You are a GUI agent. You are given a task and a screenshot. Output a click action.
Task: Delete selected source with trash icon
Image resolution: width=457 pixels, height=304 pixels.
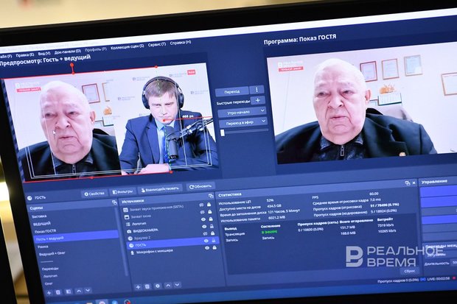[147, 286]
